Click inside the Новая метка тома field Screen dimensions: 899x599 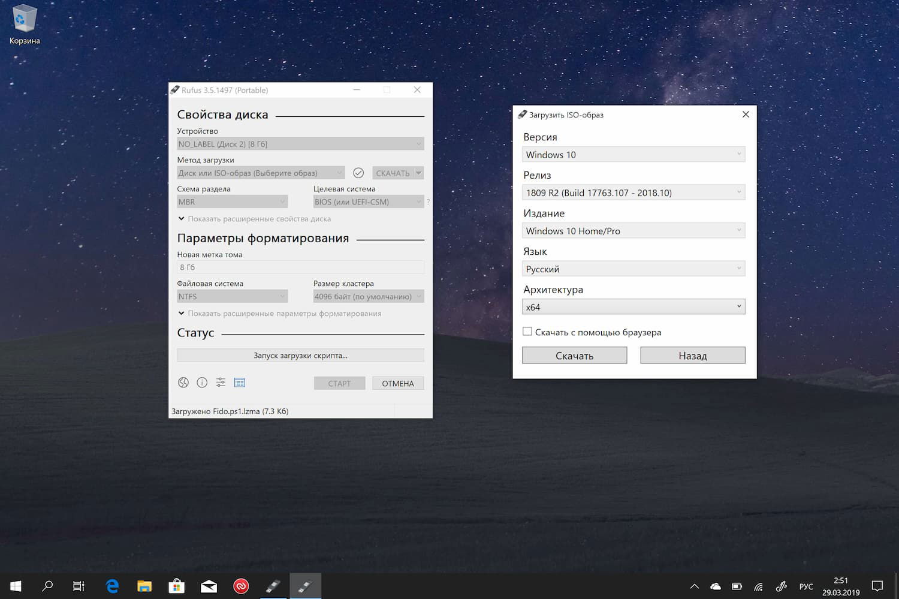point(300,267)
